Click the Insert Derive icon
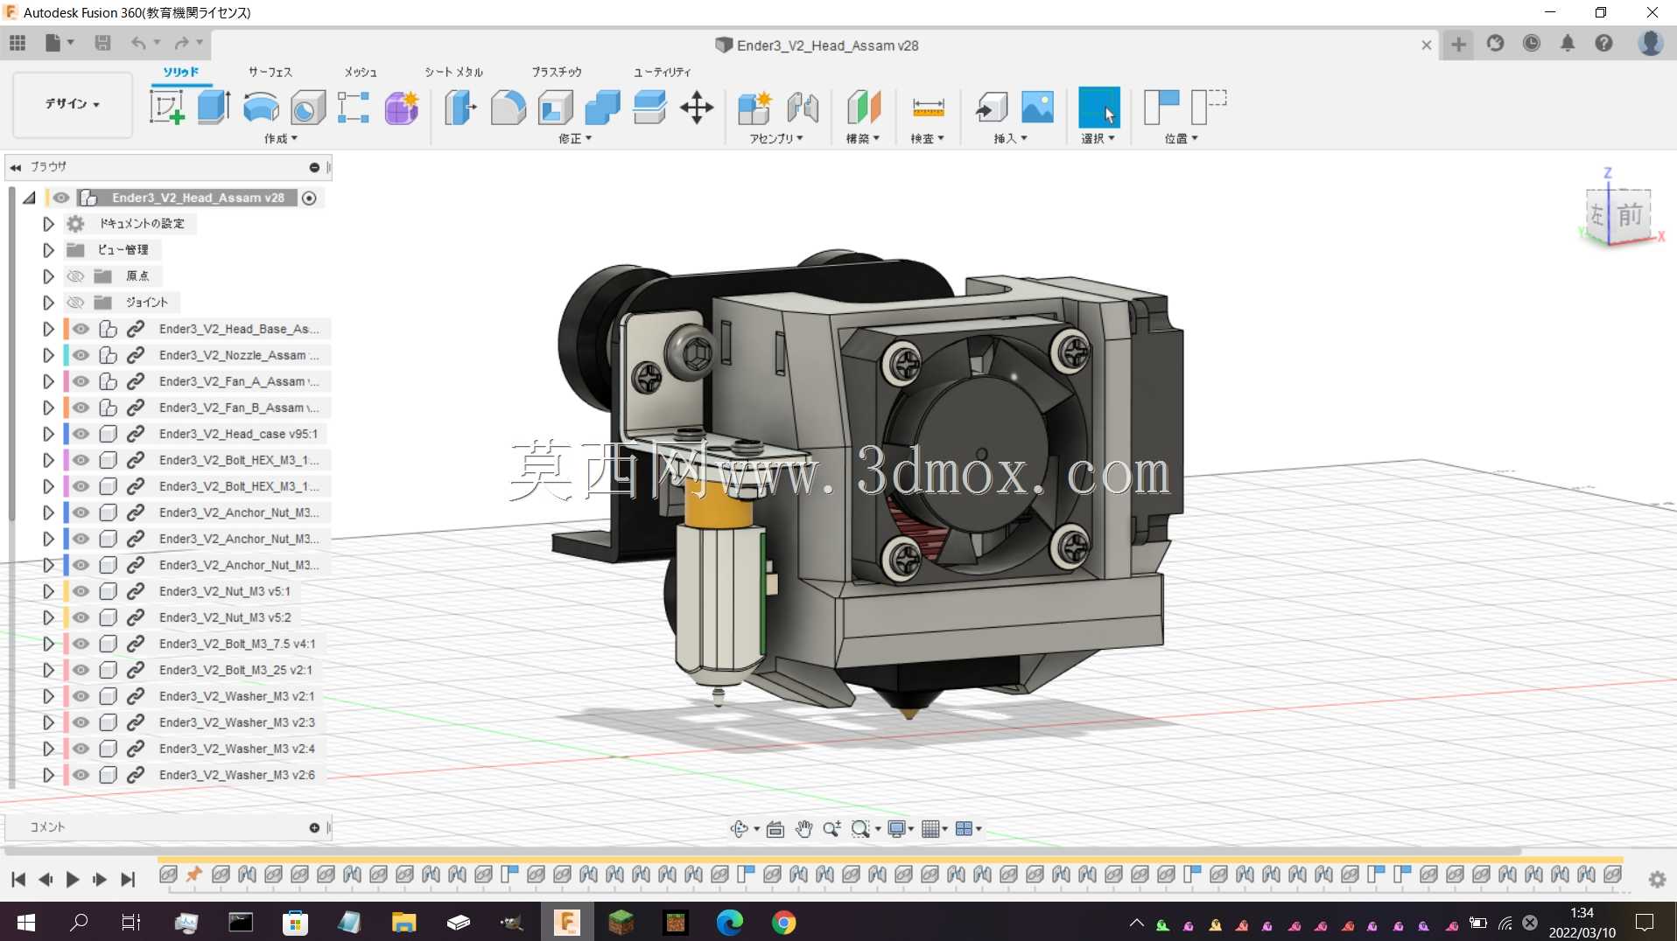The height and width of the screenshot is (941, 1677). pyautogui.click(x=992, y=108)
